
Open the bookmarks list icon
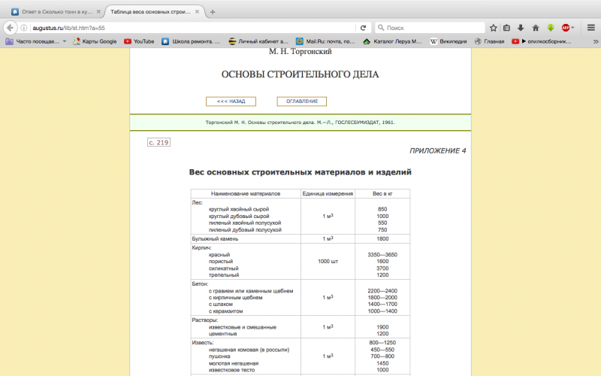pyautogui.click(x=507, y=27)
